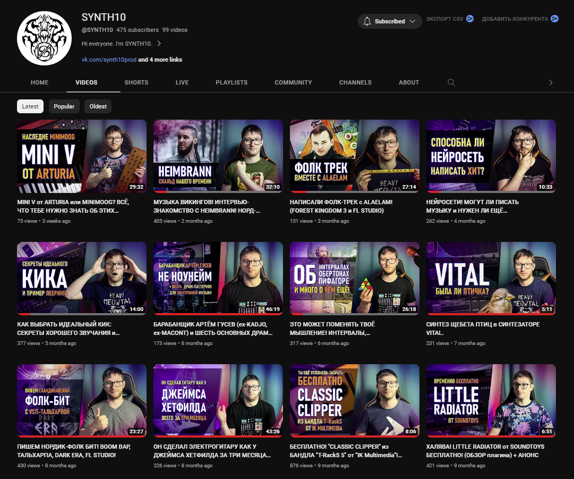Click title 'ХАЛЯВА! LITTLE RADIATOR от SOUNDTOYS'
The width and height of the screenshot is (574, 479).
pyautogui.click(x=485, y=451)
